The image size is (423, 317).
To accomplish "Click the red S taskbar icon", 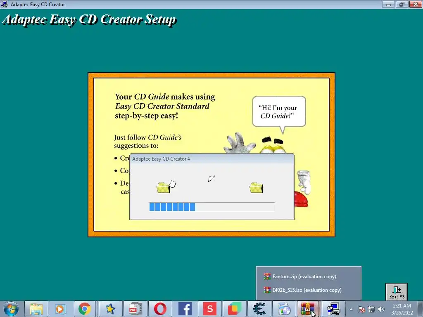I will tap(209, 309).
